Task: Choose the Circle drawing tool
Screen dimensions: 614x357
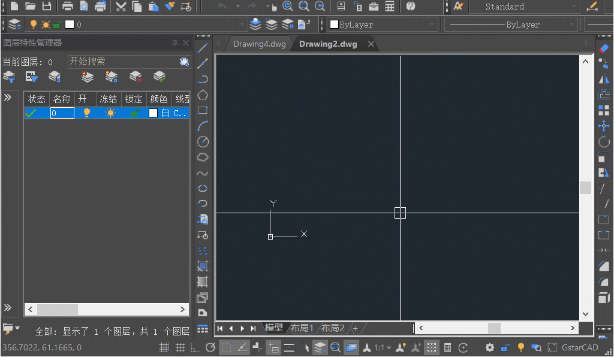Action: 203,141
